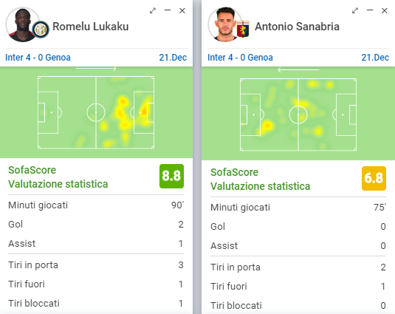Click the 21.Dec date in Lukaku panel
The image size is (395, 314).
click(173, 58)
